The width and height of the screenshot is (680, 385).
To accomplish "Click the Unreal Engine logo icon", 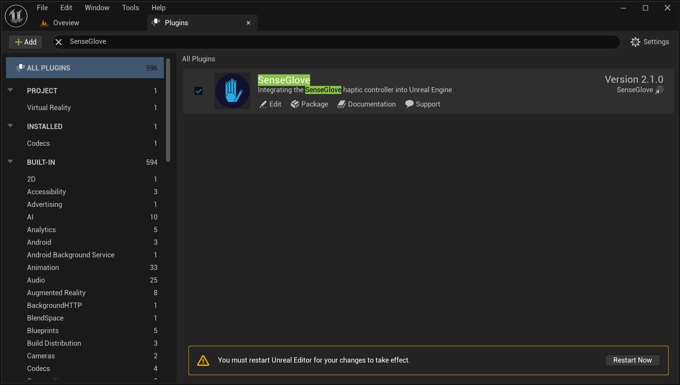I will pos(16,15).
